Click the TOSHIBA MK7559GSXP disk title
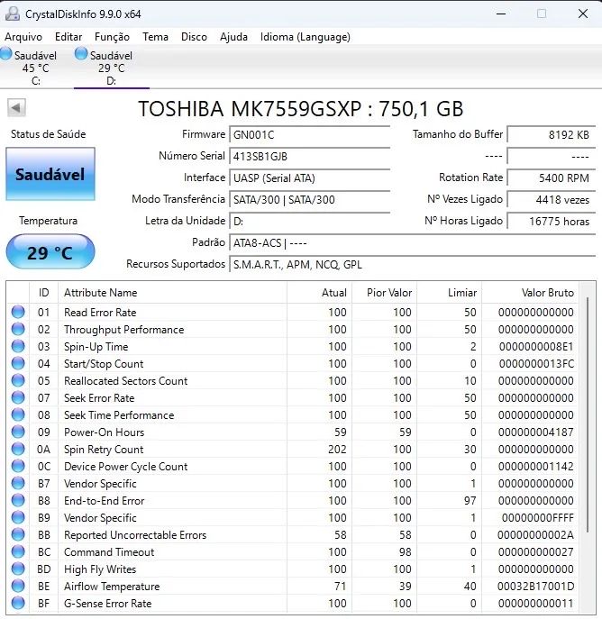This screenshot has width=602, height=619. point(300,108)
